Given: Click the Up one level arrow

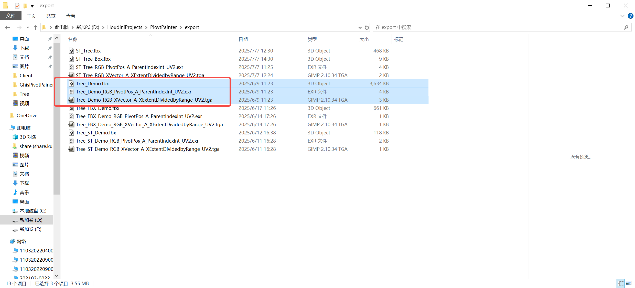Looking at the screenshot, I should click(36, 27).
